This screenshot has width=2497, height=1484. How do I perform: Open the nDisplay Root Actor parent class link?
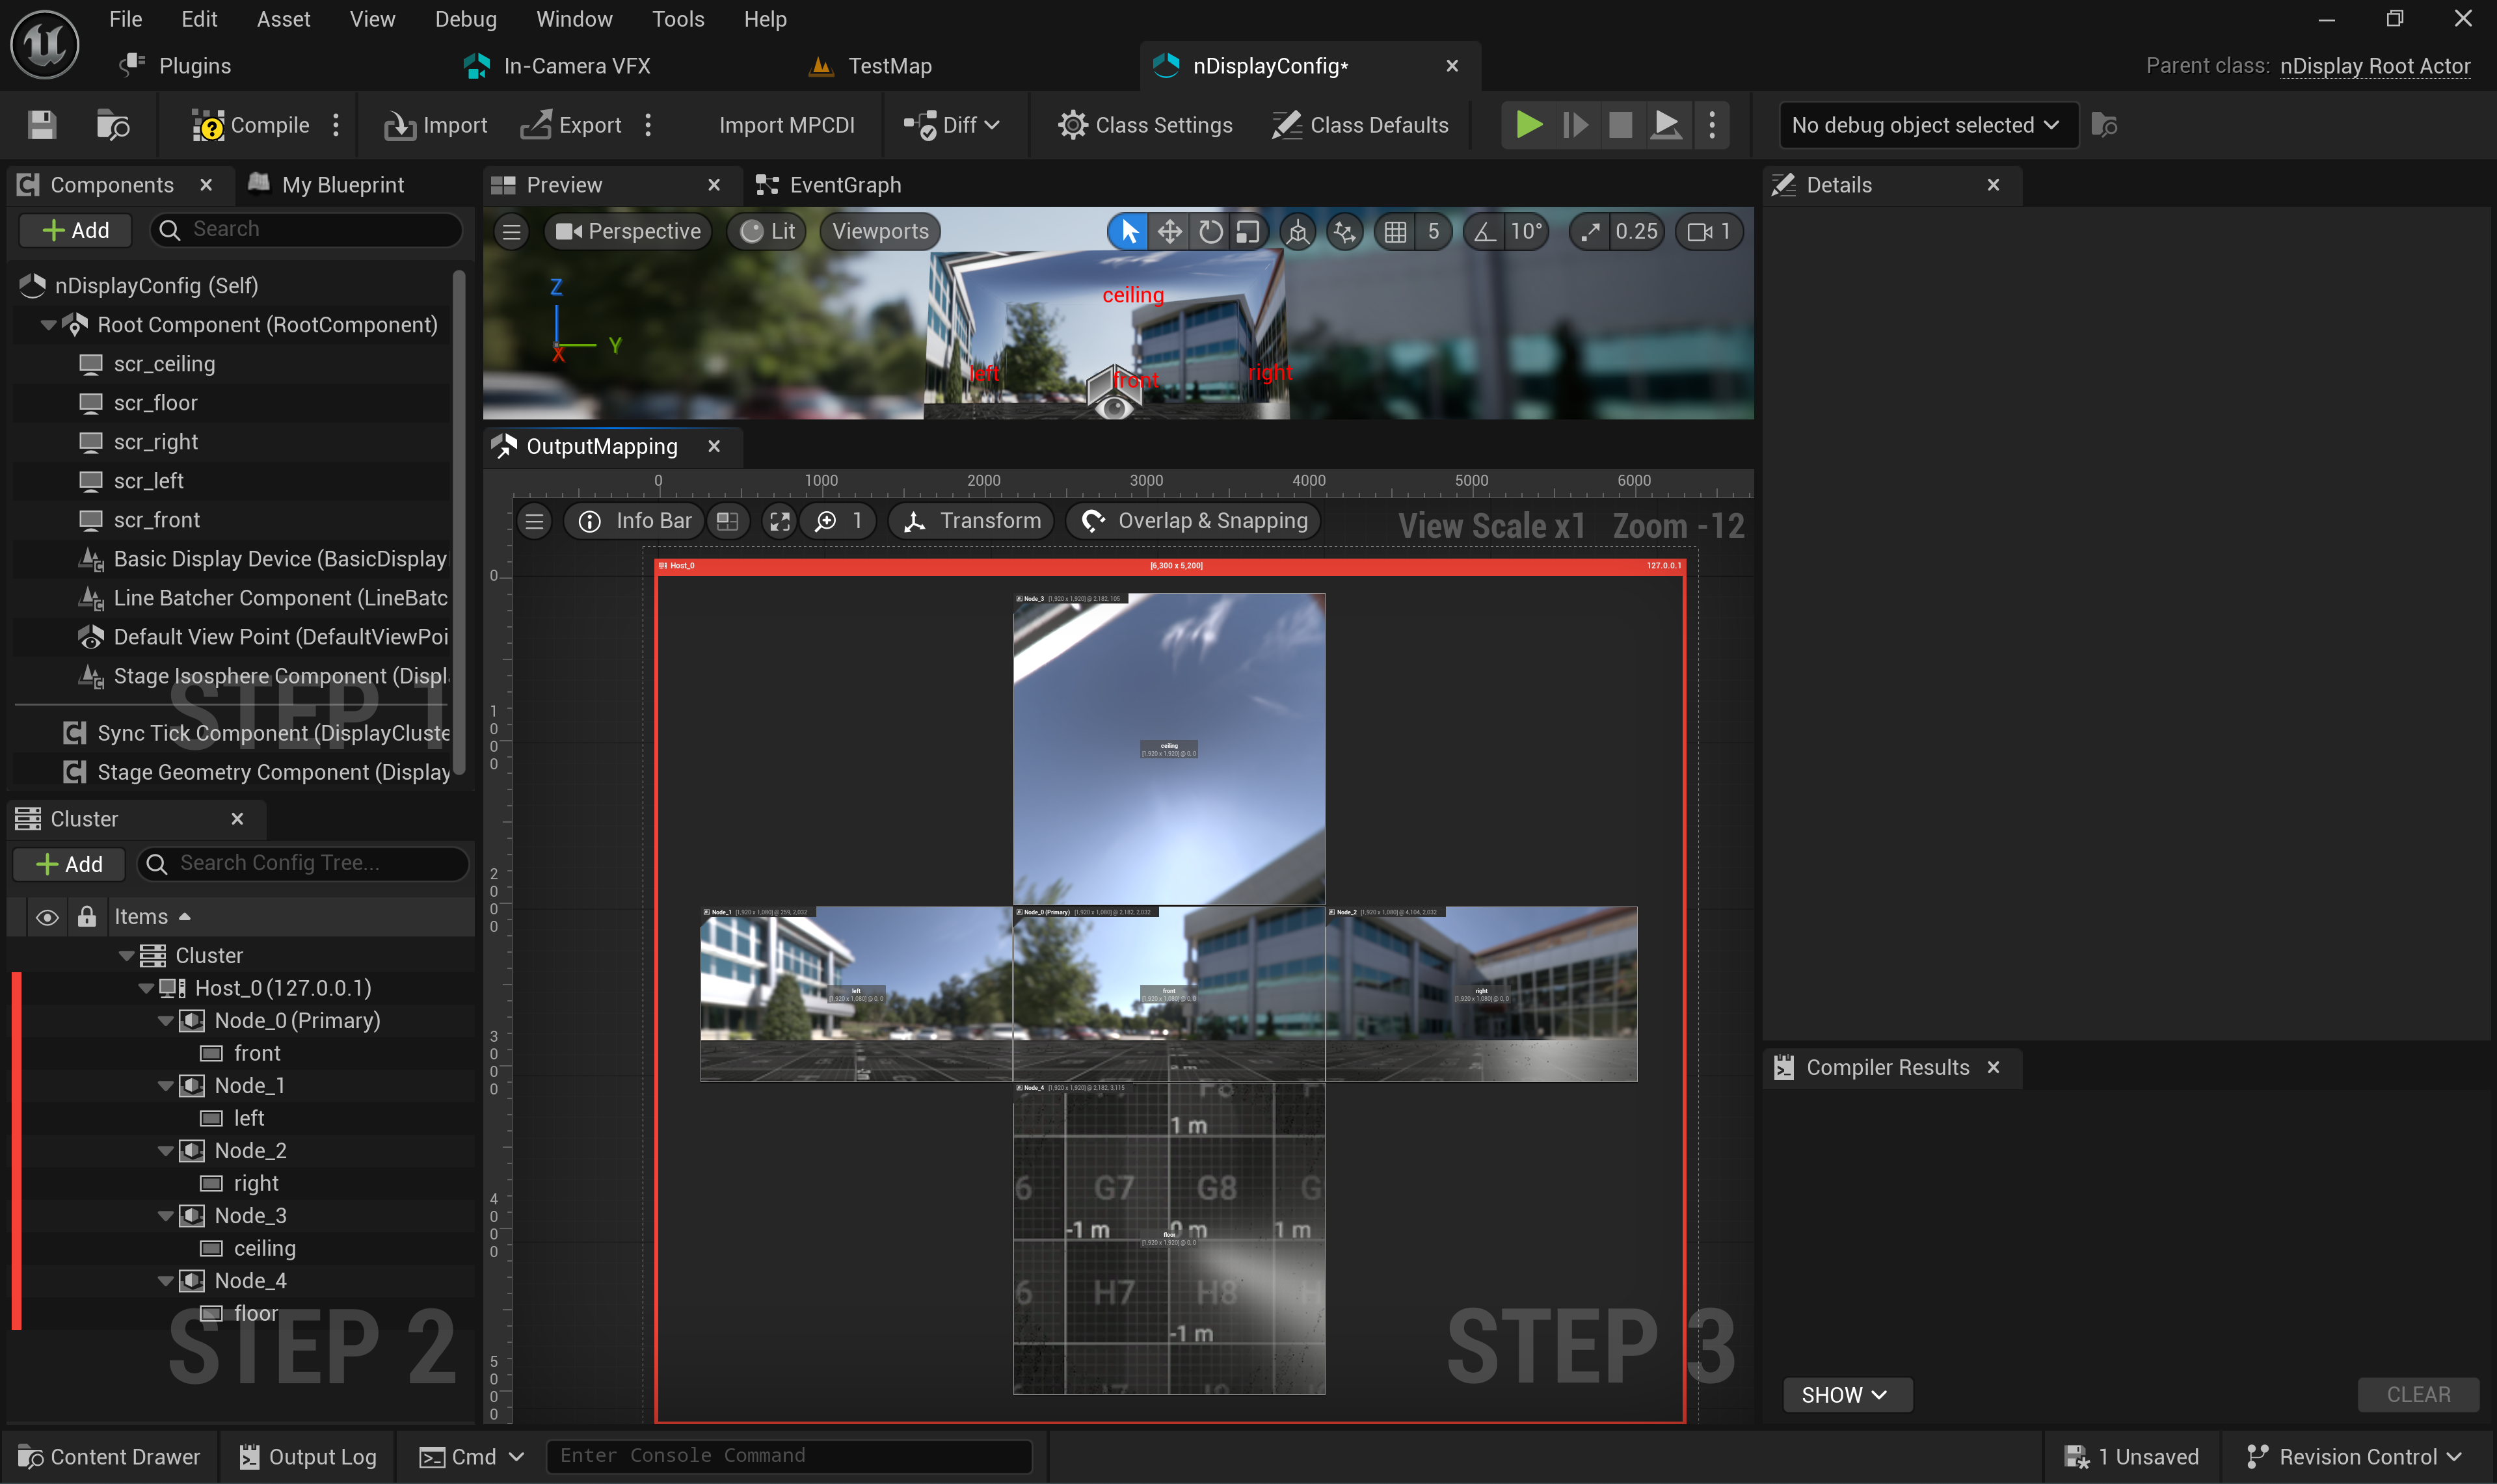click(x=2374, y=66)
